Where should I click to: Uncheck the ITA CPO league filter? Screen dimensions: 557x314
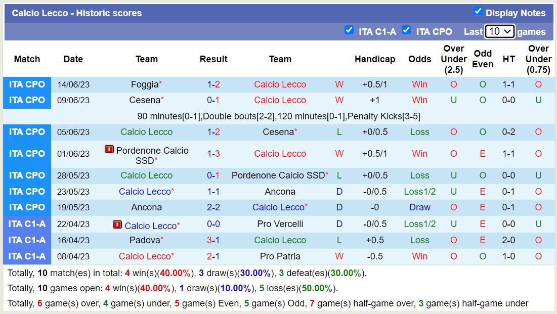[406, 30]
